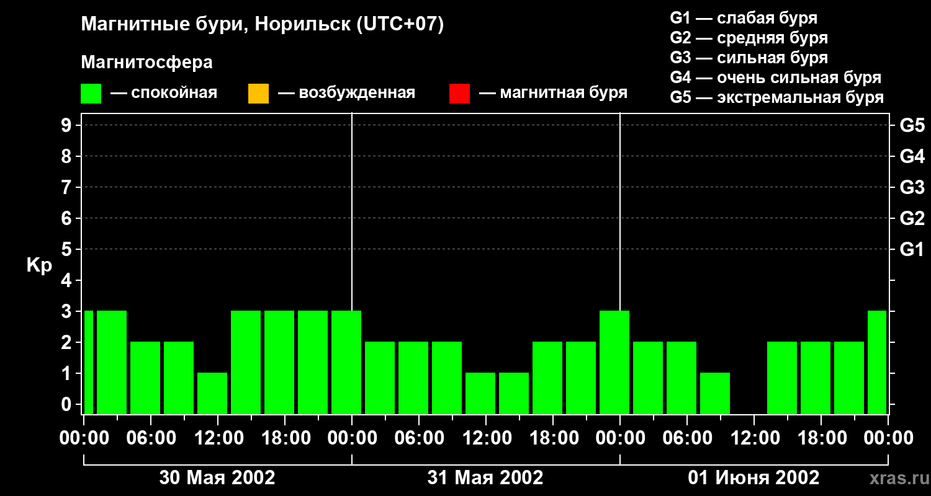931x496 pixels.
Task: Click the Kp axis value 8
Action: tap(68, 156)
